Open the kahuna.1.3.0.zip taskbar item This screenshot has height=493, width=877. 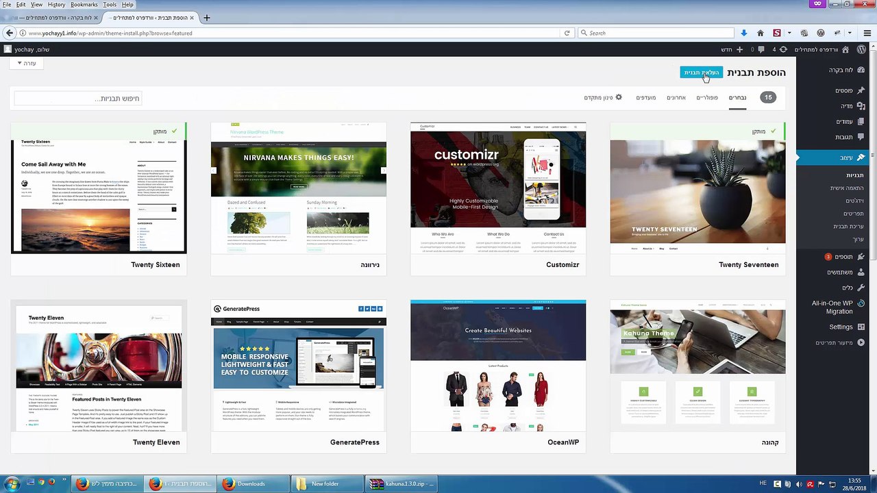[x=401, y=483]
